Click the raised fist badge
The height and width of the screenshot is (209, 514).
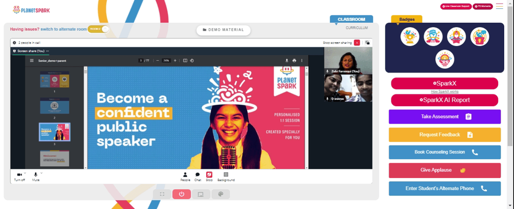tap(433, 37)
